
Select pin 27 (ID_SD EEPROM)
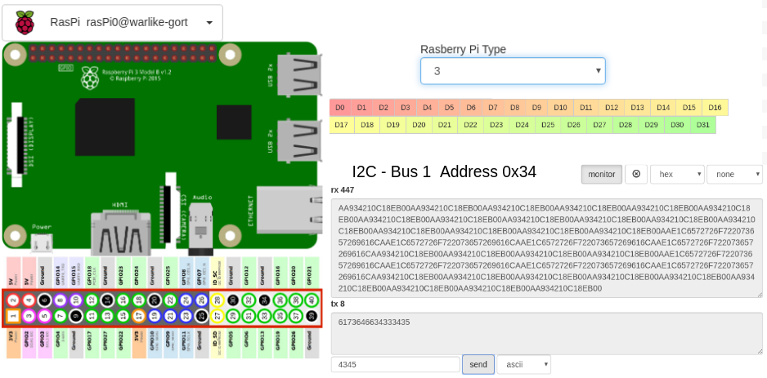217,317
